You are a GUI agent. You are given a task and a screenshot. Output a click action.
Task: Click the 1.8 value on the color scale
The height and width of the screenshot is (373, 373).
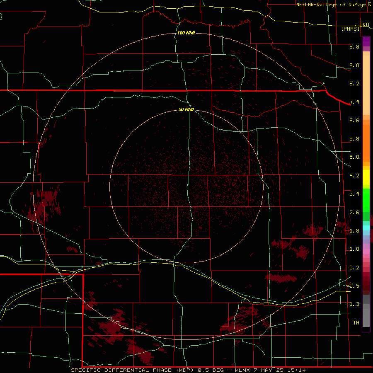pos(354,231)
